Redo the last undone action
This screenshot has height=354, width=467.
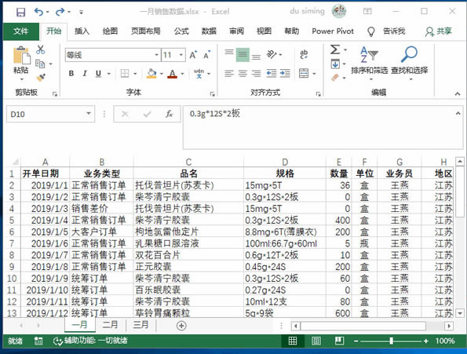tap(60, 12)
